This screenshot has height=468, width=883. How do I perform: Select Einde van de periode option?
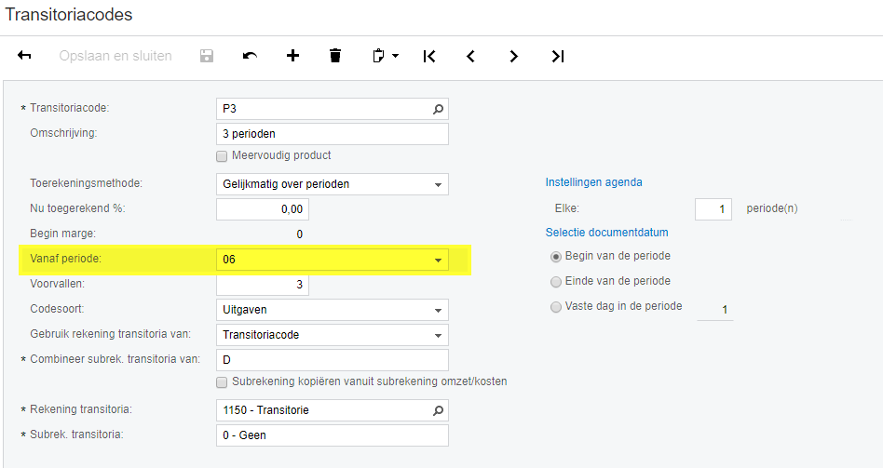[x=556, y=281]
